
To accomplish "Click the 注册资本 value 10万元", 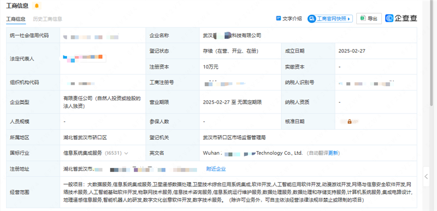I will pos(211,67).
